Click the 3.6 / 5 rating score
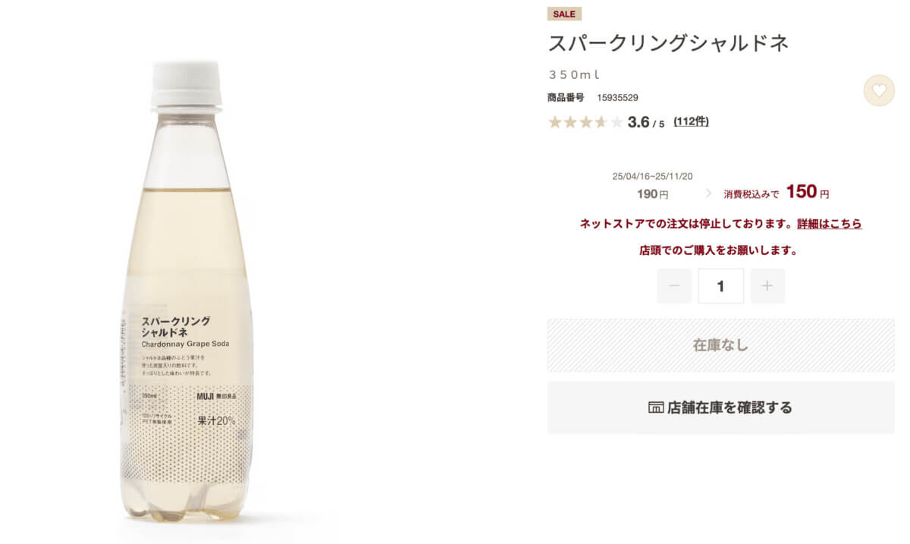The height and width of the screenshot is (544, 910). (646, 122)
